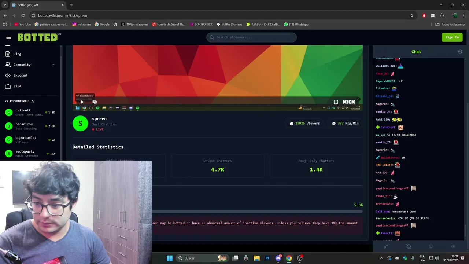Click chat username THE_LUIXYT

pyautogui.click(x=384, y=165)
